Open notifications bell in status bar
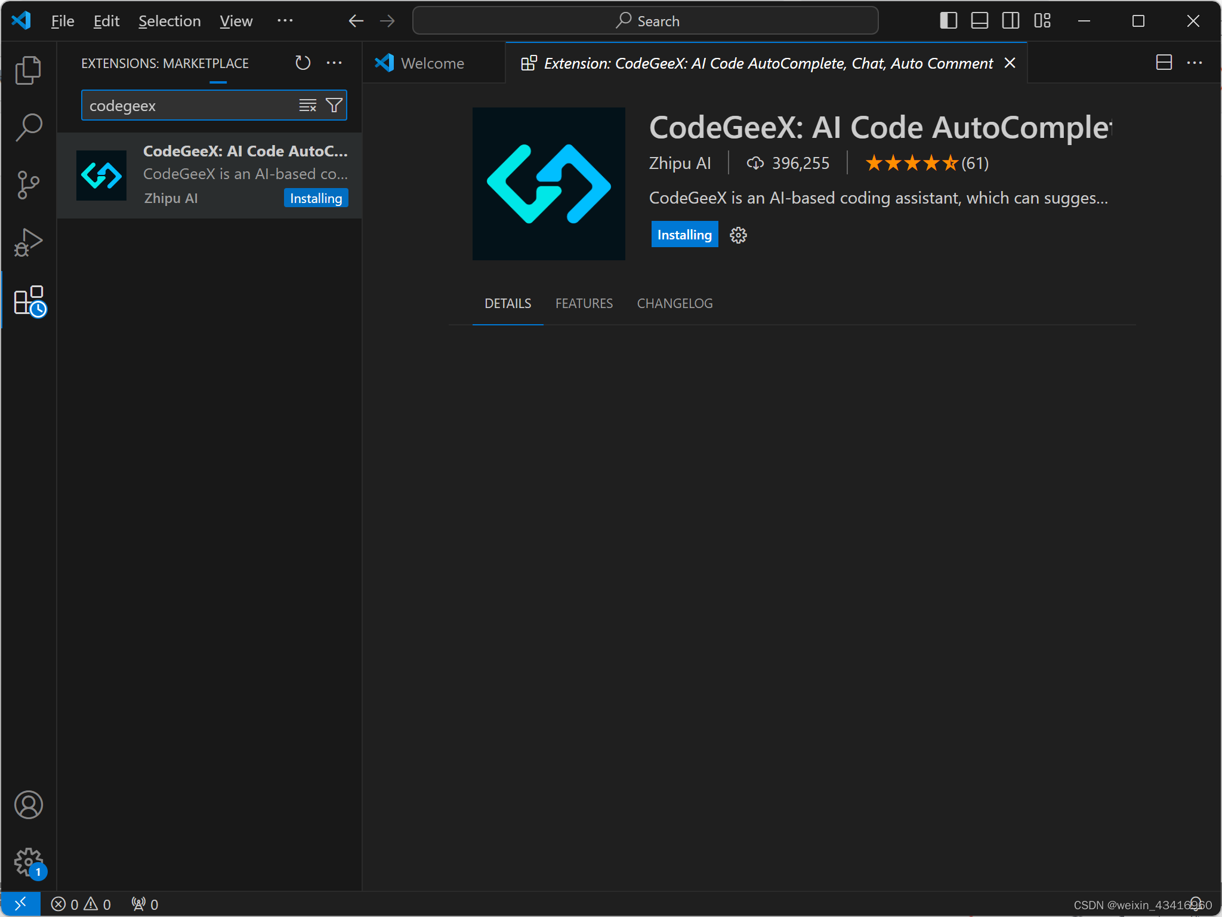1222x917 pixels. [1196, 904]
